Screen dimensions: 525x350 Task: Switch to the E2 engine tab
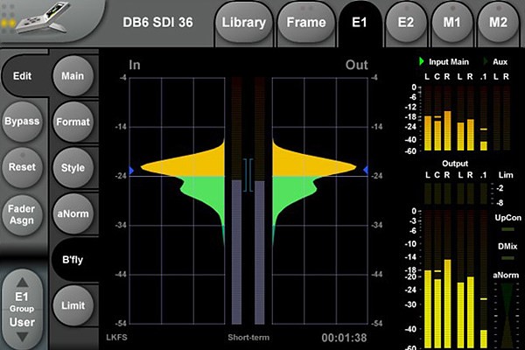407,22
